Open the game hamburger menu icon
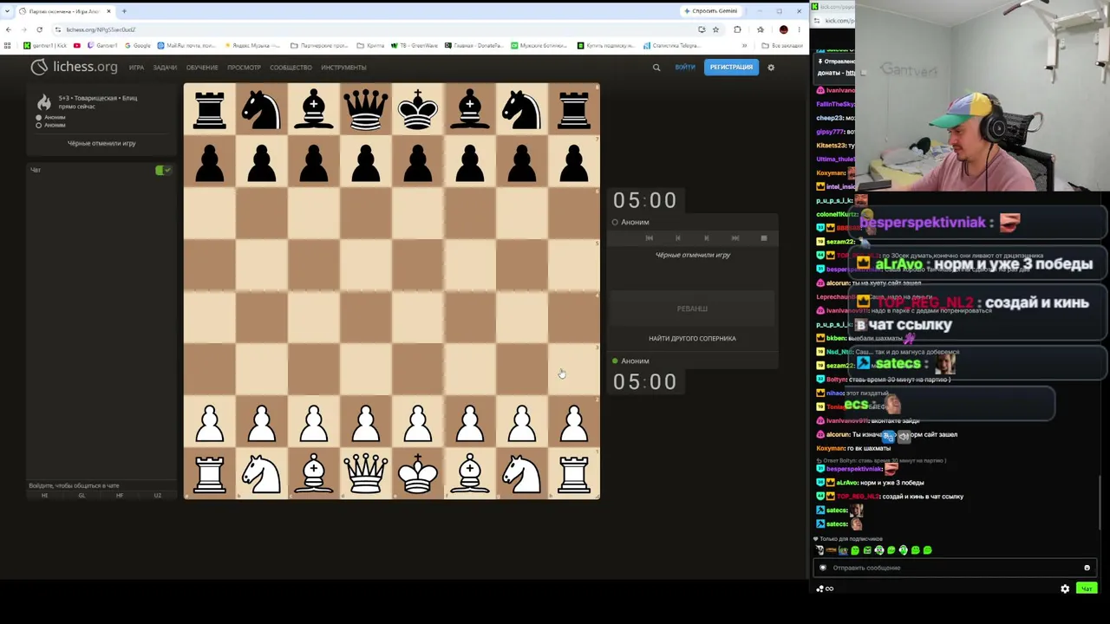The height and width of the screenshot is (624, 1110). pos(764,237)
